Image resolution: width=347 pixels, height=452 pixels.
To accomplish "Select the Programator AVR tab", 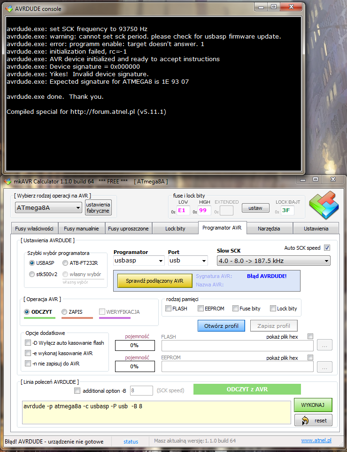I will click(x=222, y=228).
